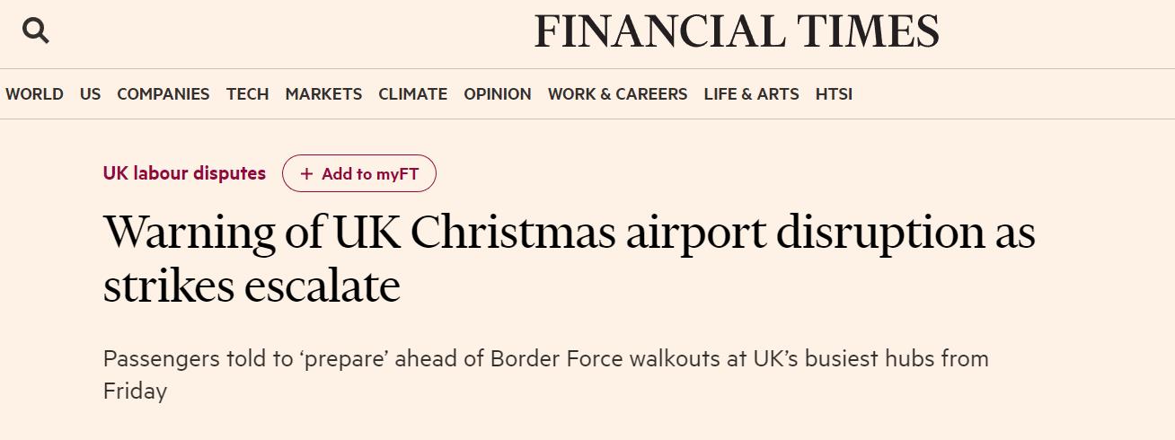The width and height of the screenshot is (1175, 440).
Task: Click the word 'Christmas' in the headline
Action: coord(514,233)
